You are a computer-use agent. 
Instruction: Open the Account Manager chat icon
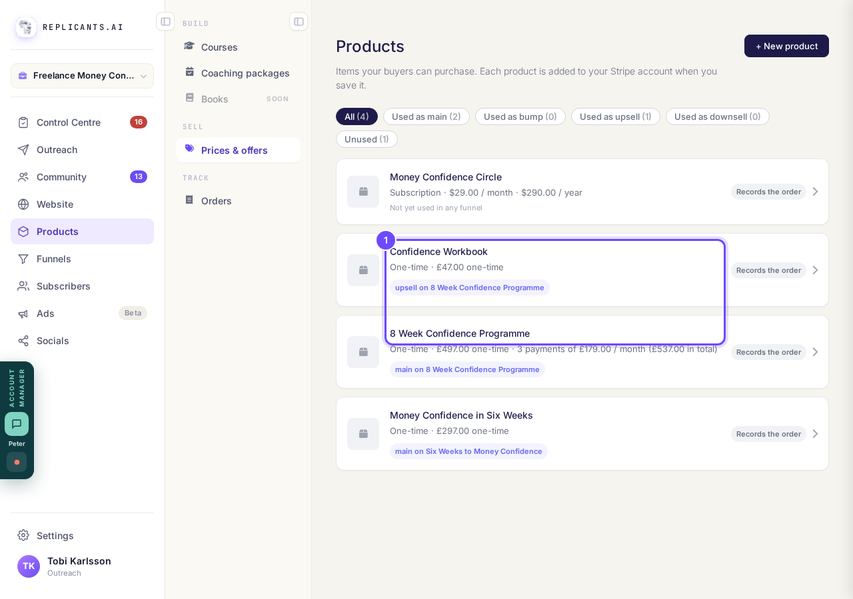click(x=17, y=424)
